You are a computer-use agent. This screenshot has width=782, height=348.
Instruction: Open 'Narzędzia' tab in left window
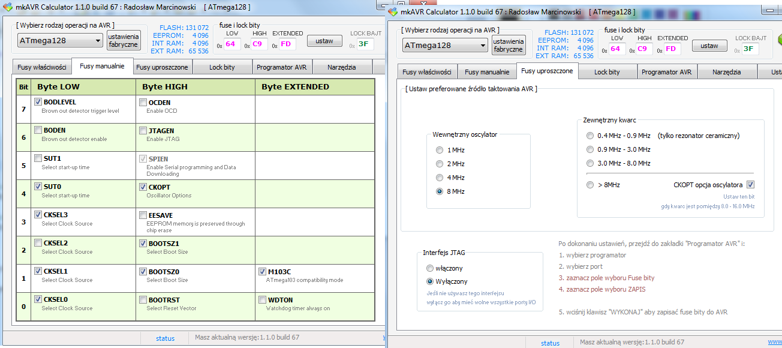coord(342,67)
